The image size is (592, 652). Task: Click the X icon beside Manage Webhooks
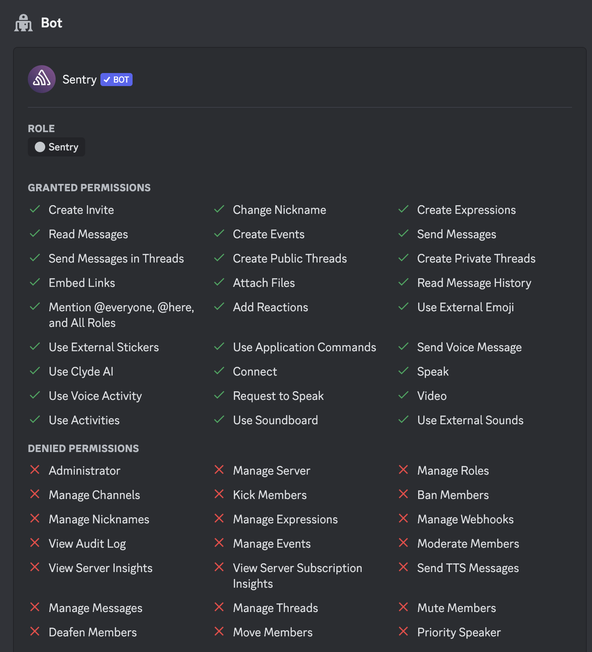(x=403, y=519)
